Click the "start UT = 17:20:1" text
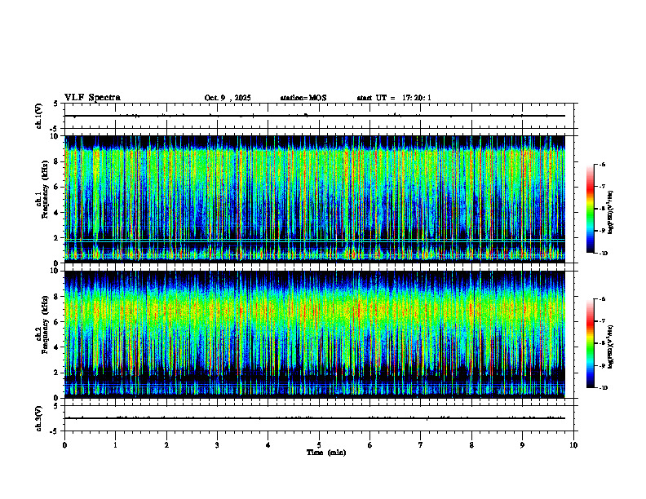This screenshot has width=646, height=499. coord(394,98)
